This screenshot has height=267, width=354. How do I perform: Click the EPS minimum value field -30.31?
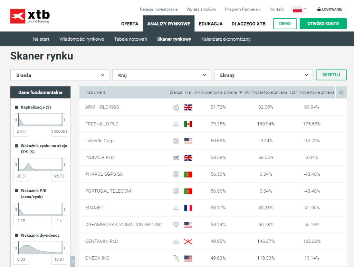[x=21, y=176]
